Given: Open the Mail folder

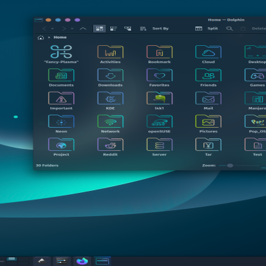Looking at the screenshot, I should tap(208, 100).
